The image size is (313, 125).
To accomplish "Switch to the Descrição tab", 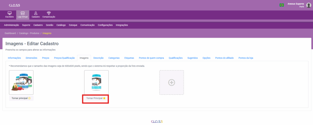I will pos(98,58).
